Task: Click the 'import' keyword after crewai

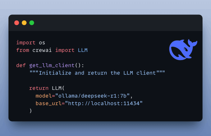Action: (65, 50)
